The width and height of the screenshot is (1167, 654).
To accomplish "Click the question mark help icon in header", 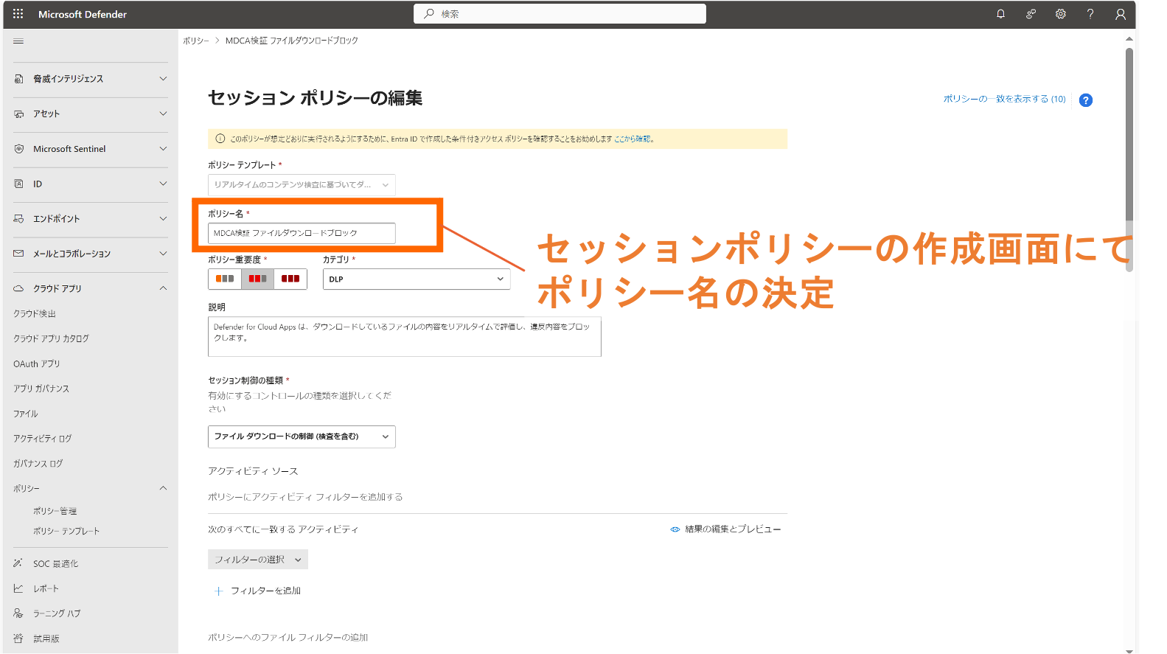I will pos(1090,14).
